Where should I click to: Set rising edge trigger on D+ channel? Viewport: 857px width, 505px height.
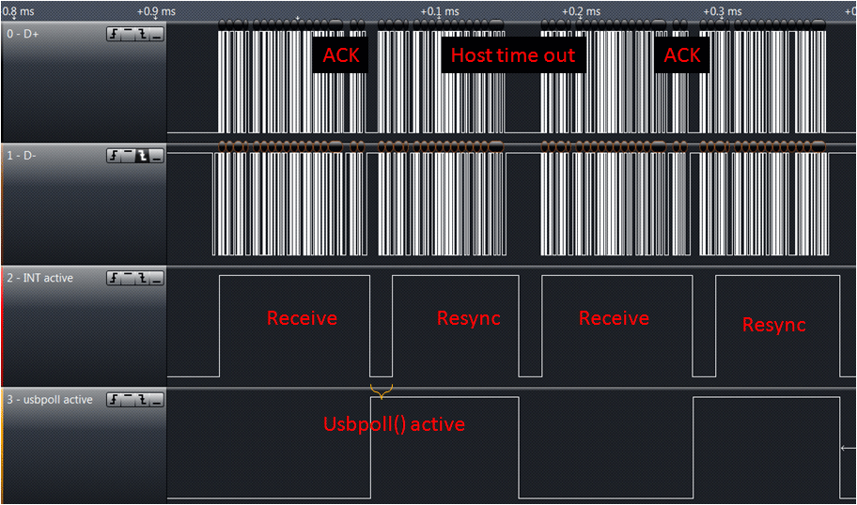coord(114,34)
